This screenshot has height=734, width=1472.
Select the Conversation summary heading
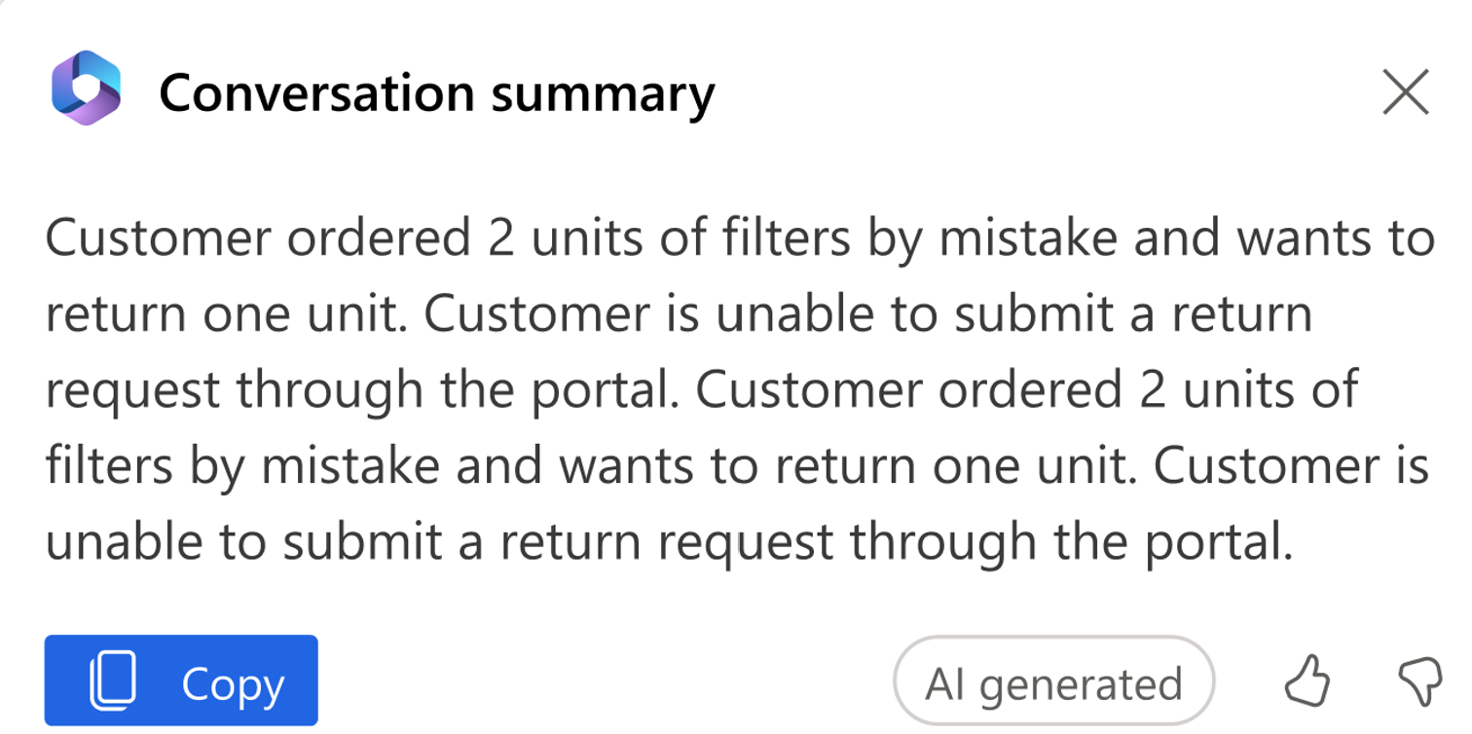click(437, 94)
